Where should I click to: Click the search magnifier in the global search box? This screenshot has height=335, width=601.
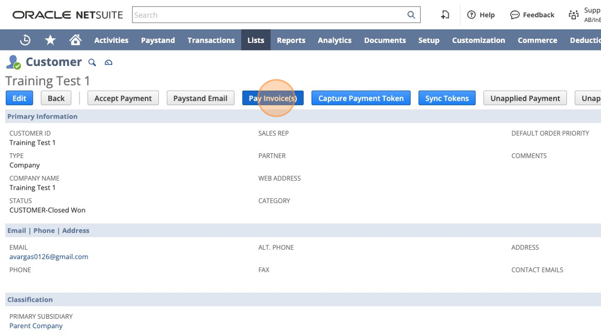(x=411, y=15)
